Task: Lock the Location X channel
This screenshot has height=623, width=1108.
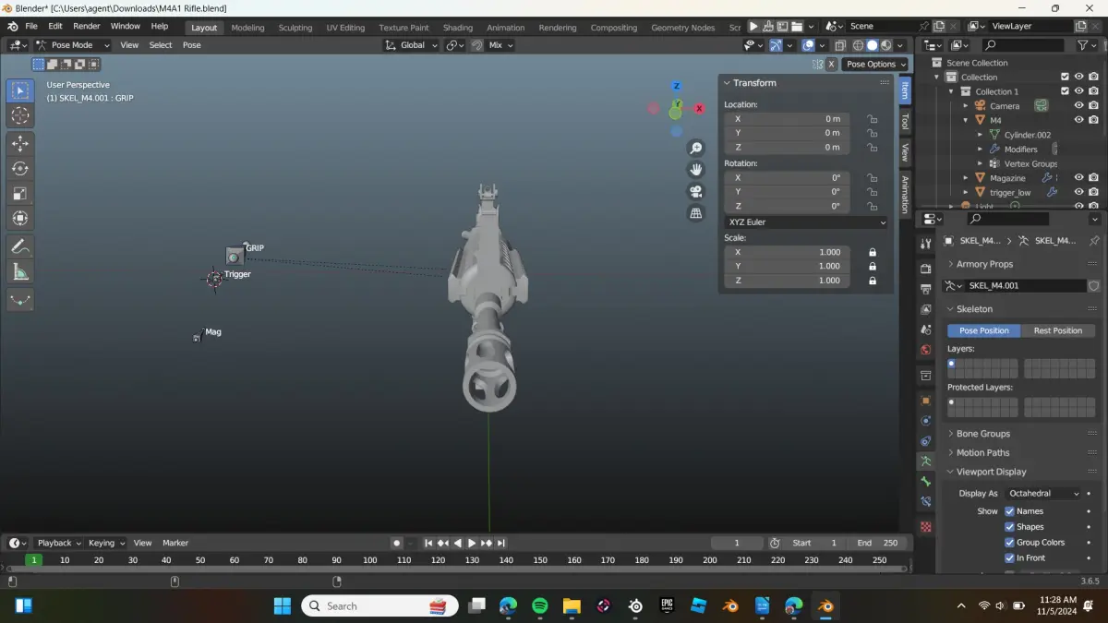Action: click(872, 119)
